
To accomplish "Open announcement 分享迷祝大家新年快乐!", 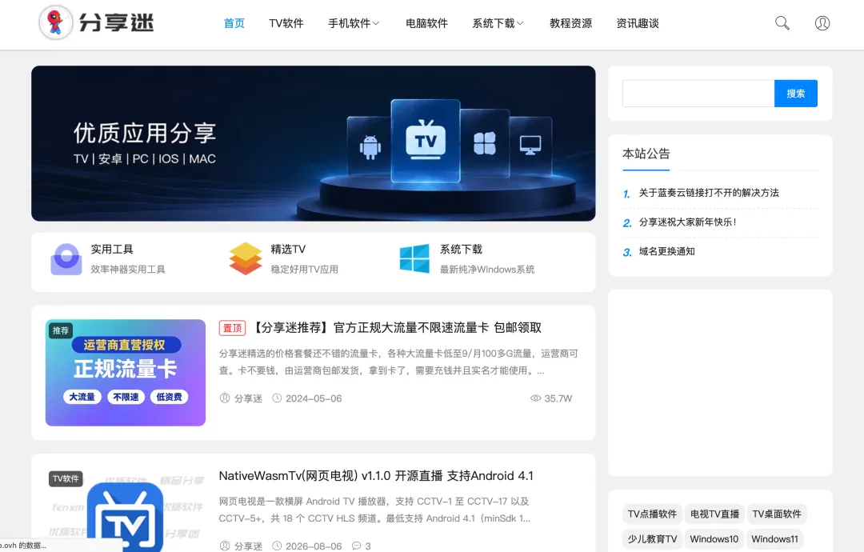I will click(687, 222).
